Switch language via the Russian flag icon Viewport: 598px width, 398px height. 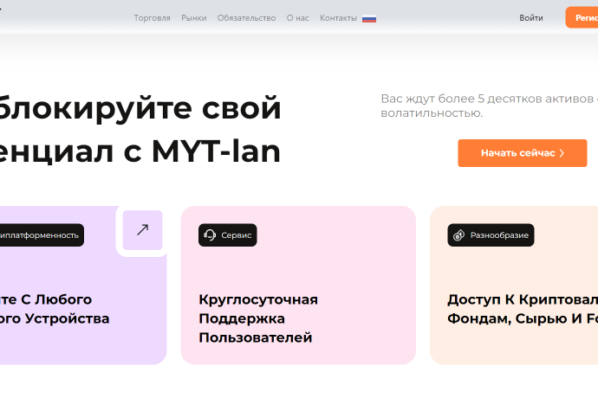[369, 19]
